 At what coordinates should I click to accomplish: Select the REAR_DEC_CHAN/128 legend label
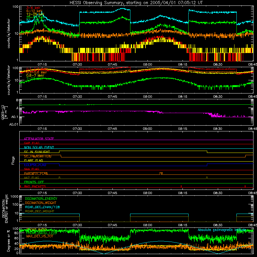pos(42,207)
